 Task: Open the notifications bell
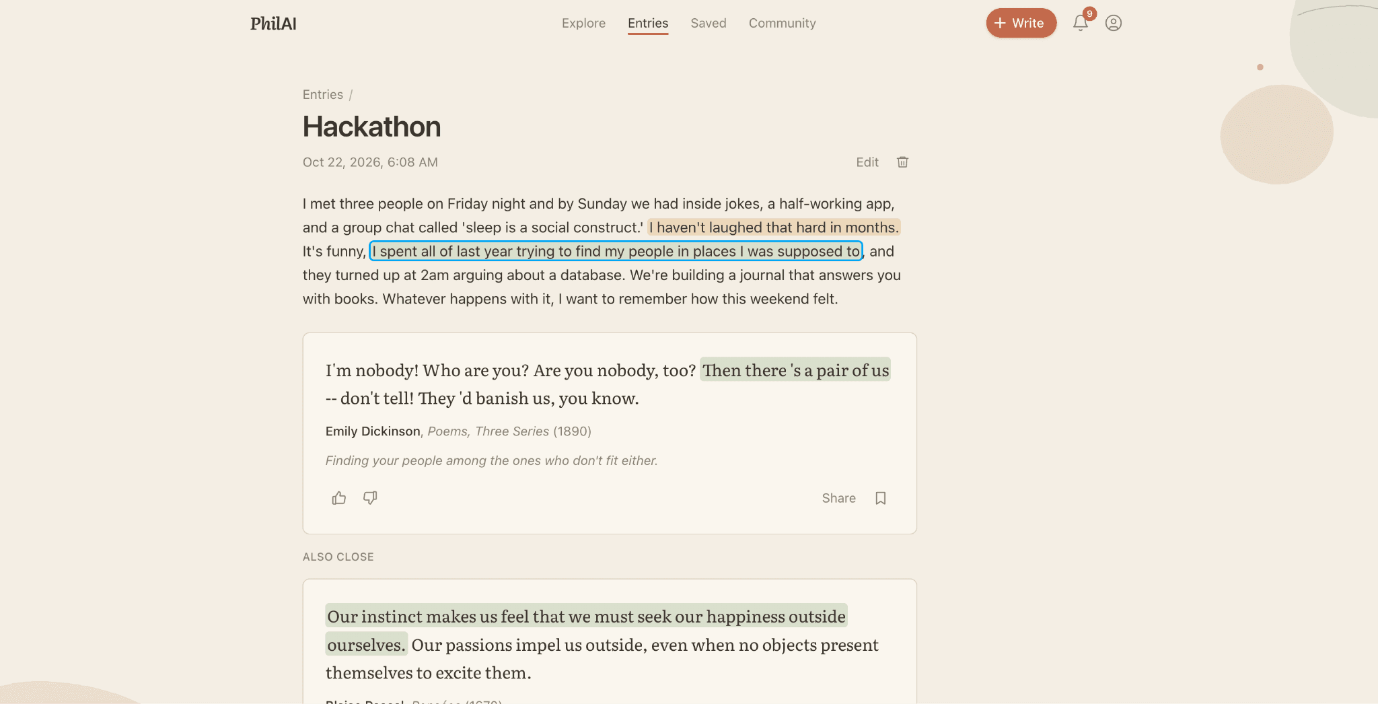pos(1081,23)
